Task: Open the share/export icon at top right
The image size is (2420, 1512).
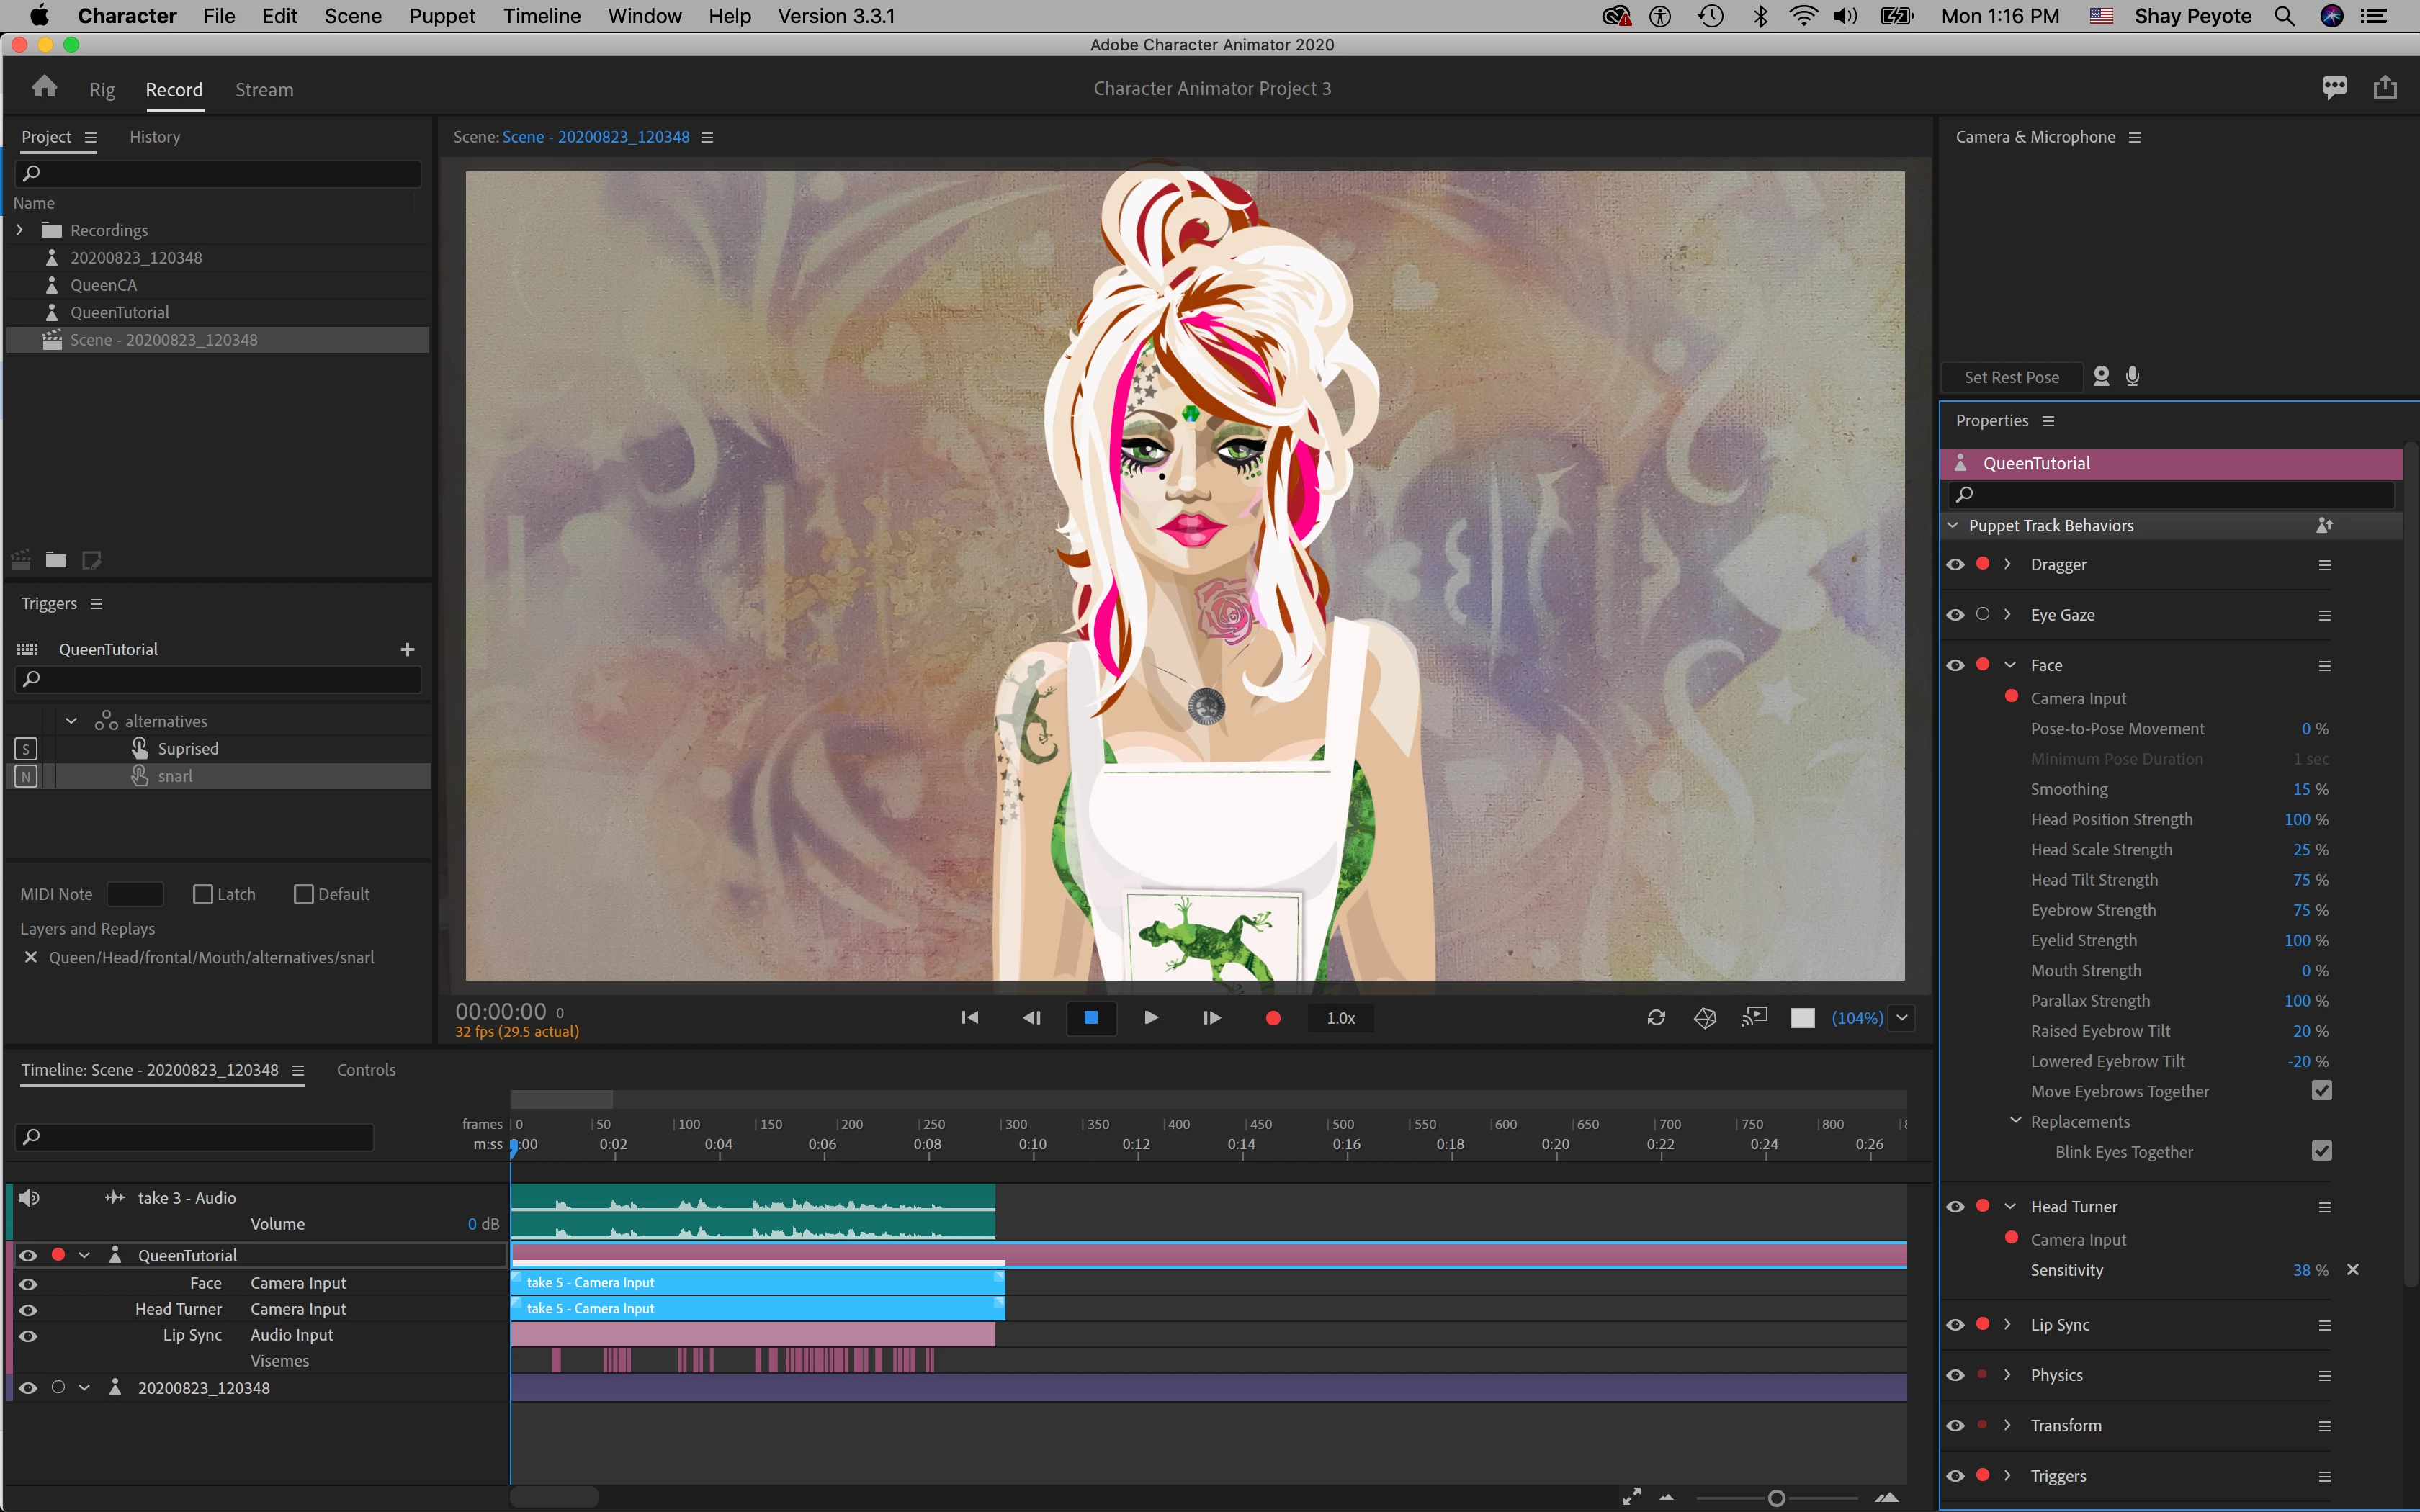Action: 2385,88
